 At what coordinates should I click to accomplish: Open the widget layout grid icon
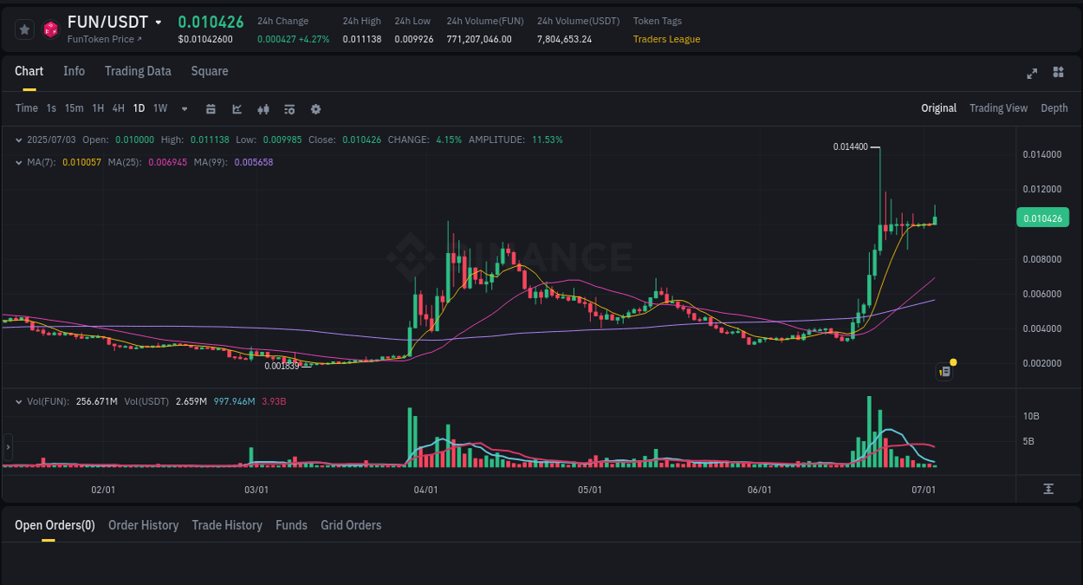tap(1058, 74)
